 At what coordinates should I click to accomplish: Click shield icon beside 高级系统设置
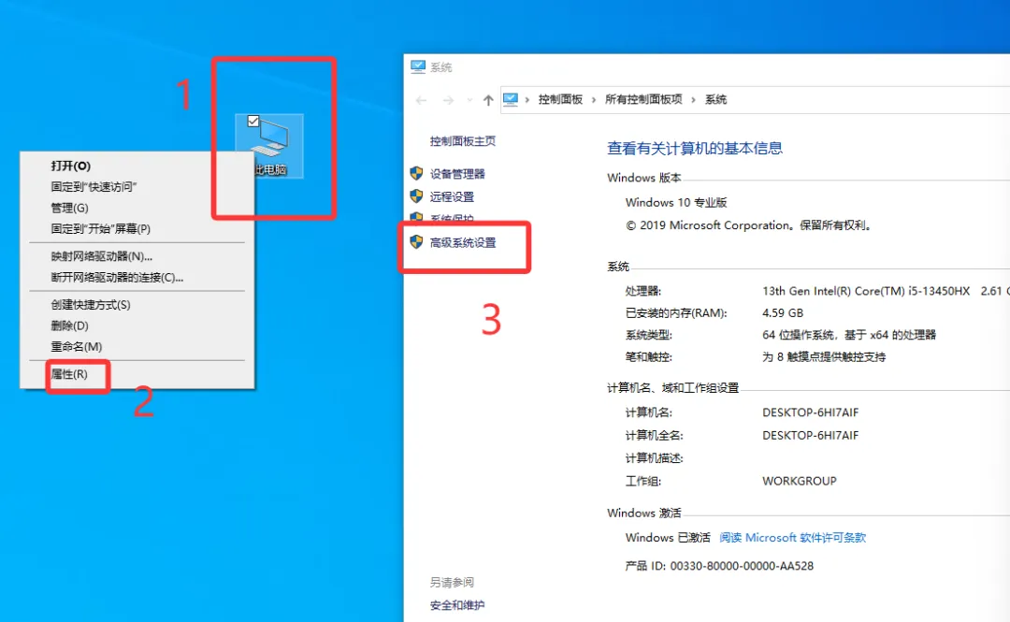pyautogui.click(x=416, y=241)
